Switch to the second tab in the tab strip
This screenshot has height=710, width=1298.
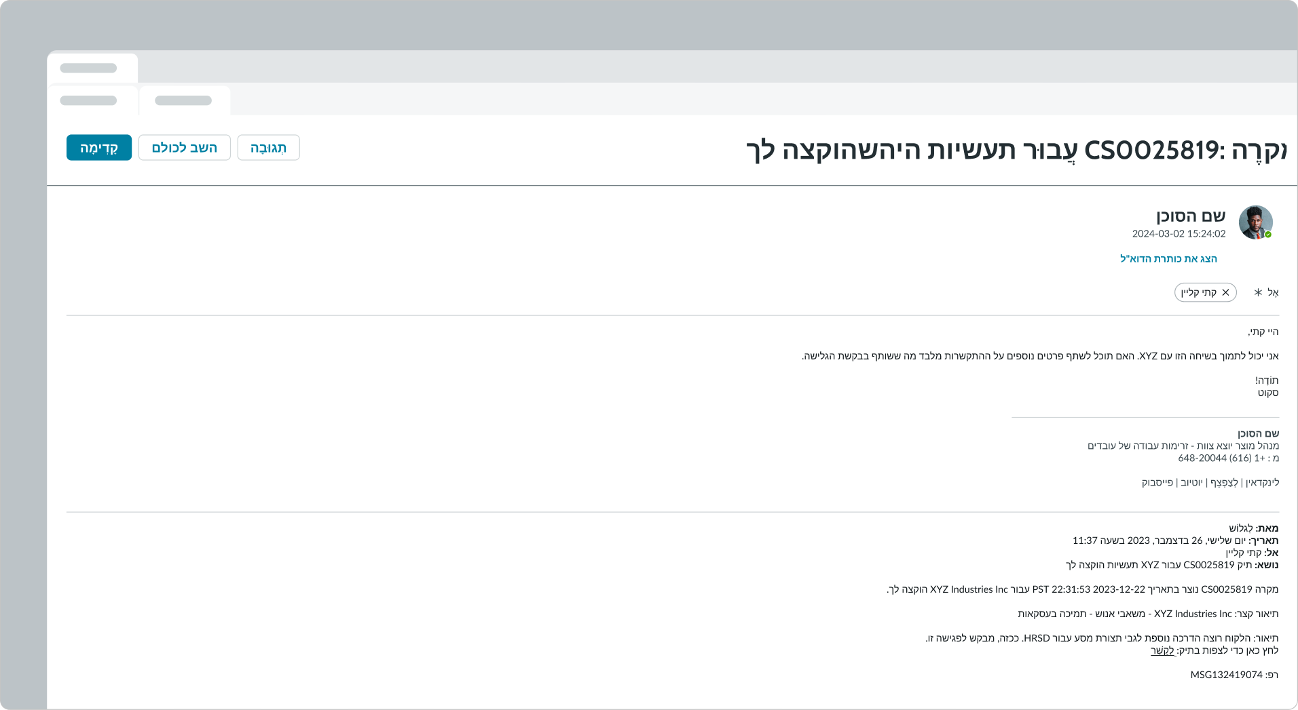[x=184, y=100]
